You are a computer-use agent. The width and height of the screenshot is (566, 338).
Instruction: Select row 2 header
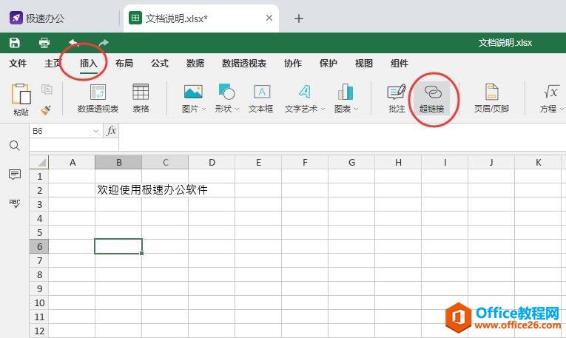(x=39, y=190)
